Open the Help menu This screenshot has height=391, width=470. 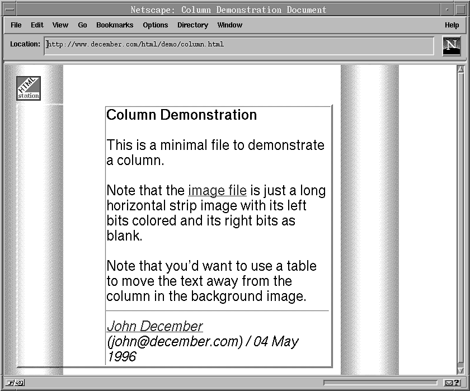[452, 25]
